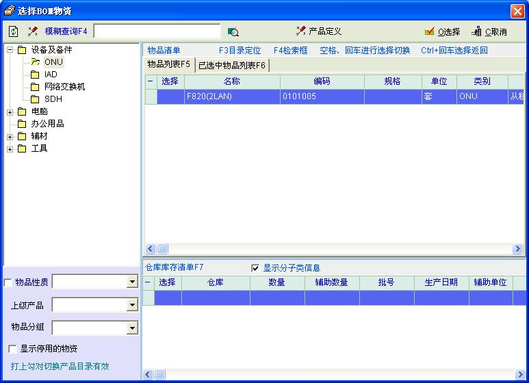
Task: Click the item list horizontal scrollbar thumb
Action: coord(163,249)
